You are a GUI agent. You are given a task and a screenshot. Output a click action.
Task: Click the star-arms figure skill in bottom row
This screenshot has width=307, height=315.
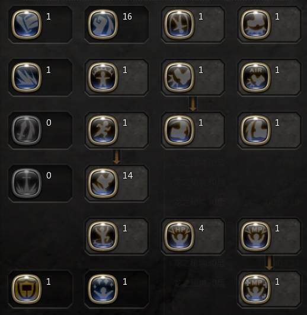click(103, 289)
